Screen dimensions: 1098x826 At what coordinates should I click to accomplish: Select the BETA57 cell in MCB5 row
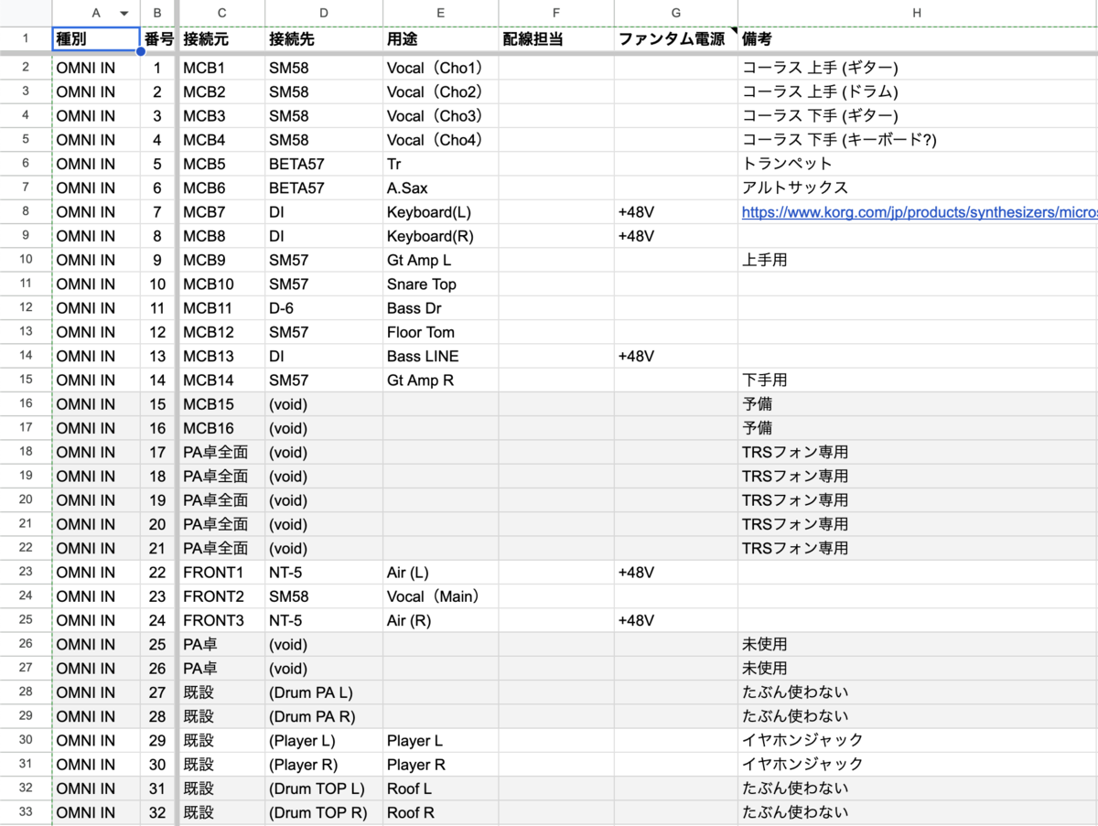coord(324,164)
